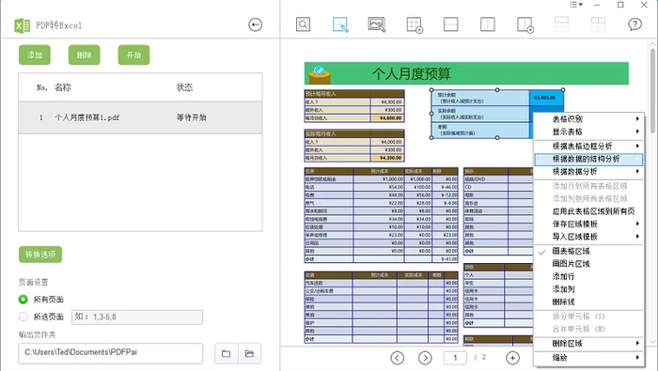Viewport: 658px width, 371px height.
Task: Click the 开始 button
Action: 133,54
